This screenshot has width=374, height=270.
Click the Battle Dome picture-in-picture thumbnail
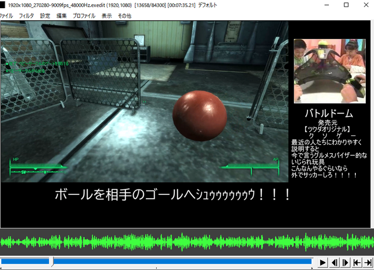pyautogui.click(x=329, y=71)
